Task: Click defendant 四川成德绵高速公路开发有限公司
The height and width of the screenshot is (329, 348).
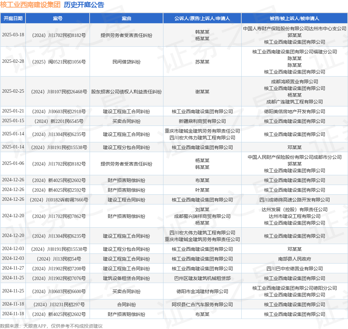Action: click(x=295, y=200)
